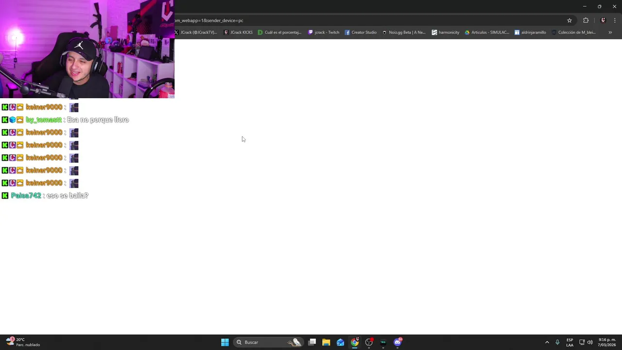Open the dark green-wave app on the taskbar
622x350 pixels.
click(x=383, y=342)
